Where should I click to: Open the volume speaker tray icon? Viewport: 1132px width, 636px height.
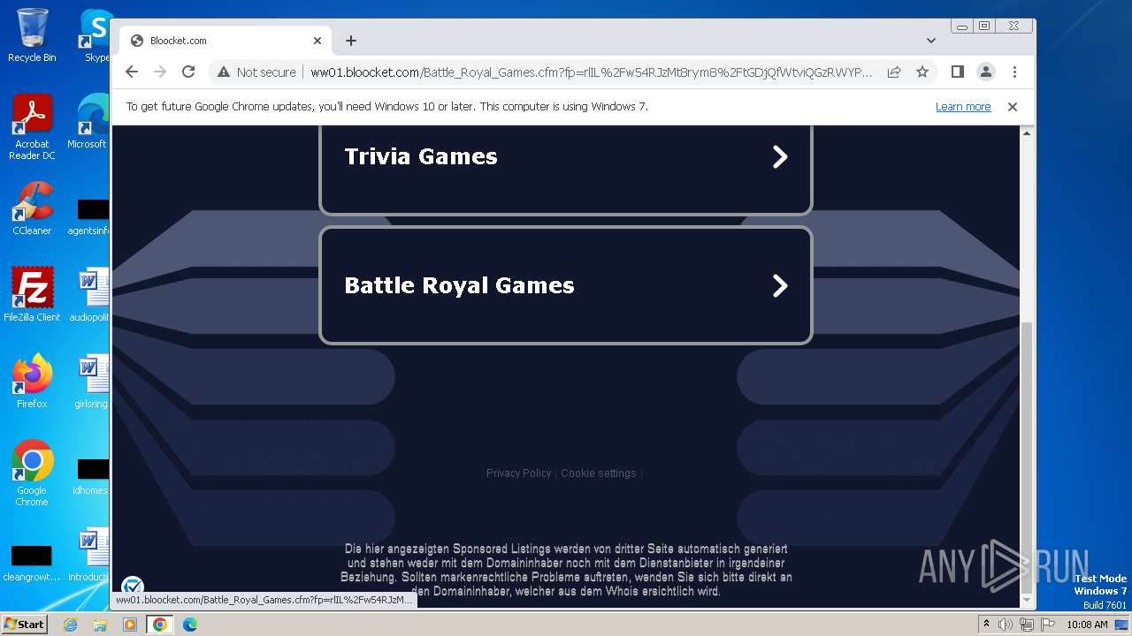coord(1006,625)
